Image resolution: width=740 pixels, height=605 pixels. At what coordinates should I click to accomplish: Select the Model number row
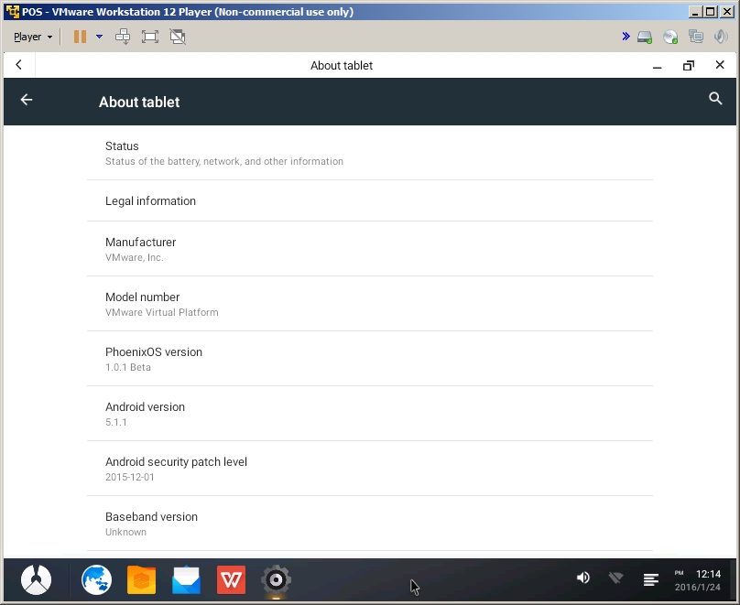(x=369, y=304)
